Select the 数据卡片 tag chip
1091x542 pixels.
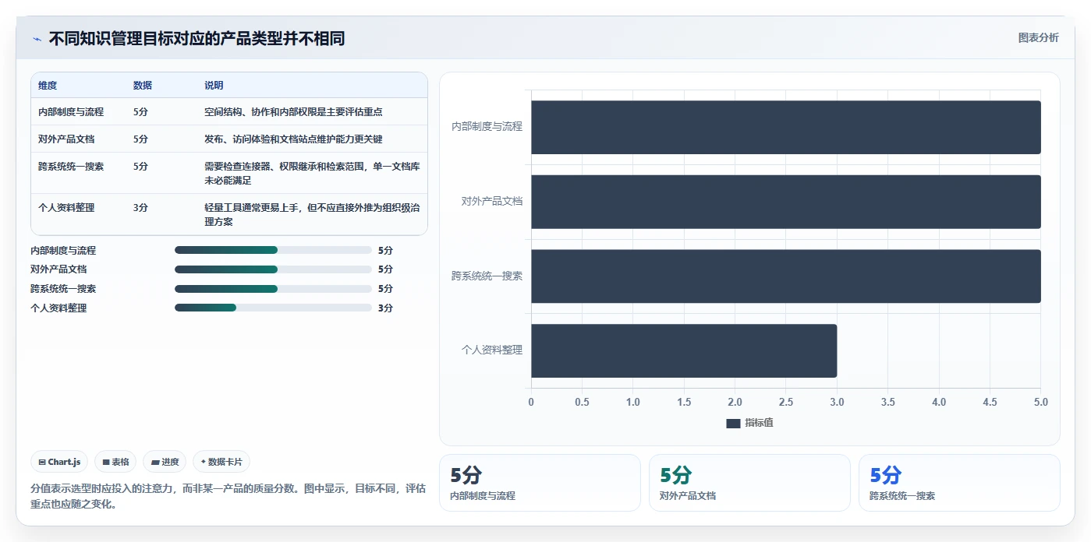[221, 462]
